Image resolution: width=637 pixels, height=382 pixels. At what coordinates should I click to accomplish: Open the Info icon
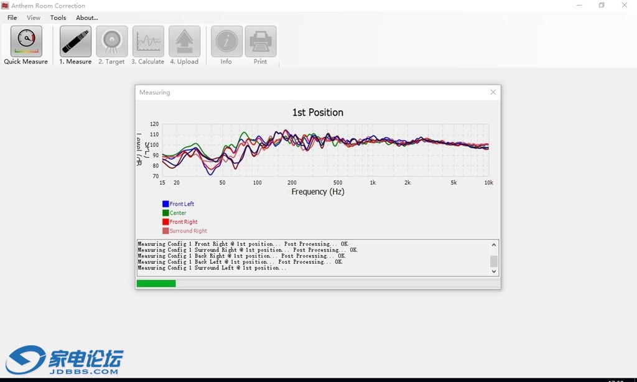(226, 42)
